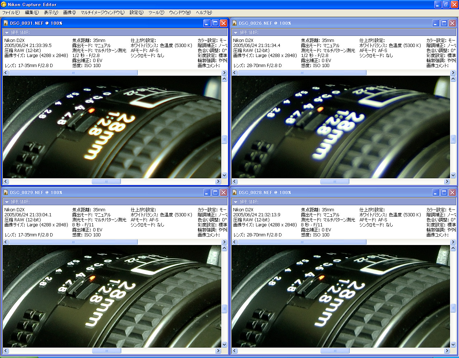Close the DSC_0029.NEF image window

tap(223, 192)
